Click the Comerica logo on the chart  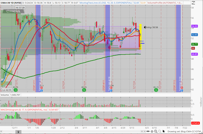(x=13, y=11)
